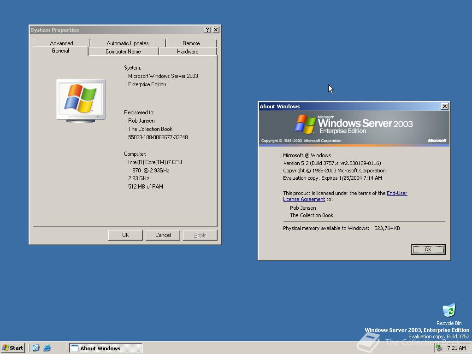Click the '2.93 GHz' processor speed text

pos(139,178)
